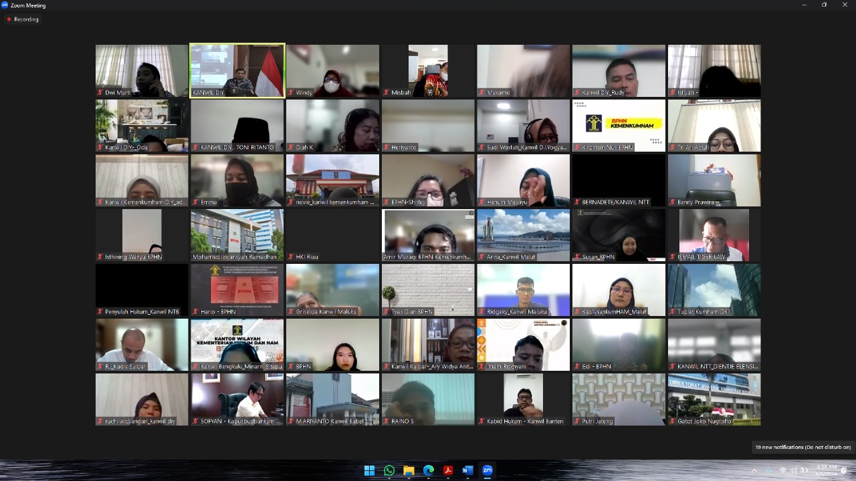Open File Explorer in the taskbar
Screen dimensions: 856x481
pyautogui.click(x=409, y=470)
